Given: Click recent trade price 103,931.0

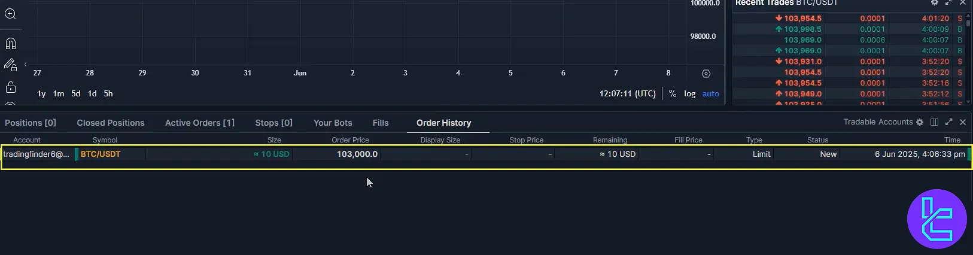Looking at the screenshot, I should [803, 62].
